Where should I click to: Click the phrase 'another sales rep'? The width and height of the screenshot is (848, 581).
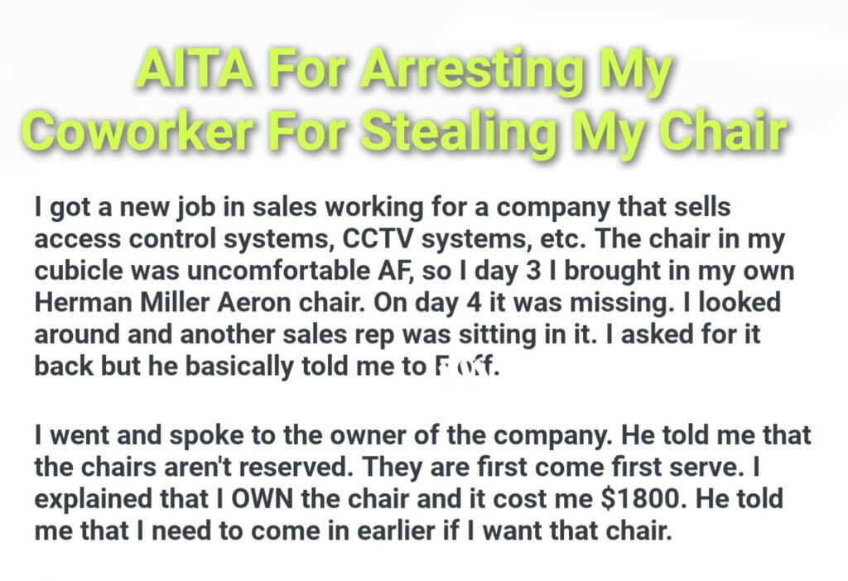coord(294,334)
